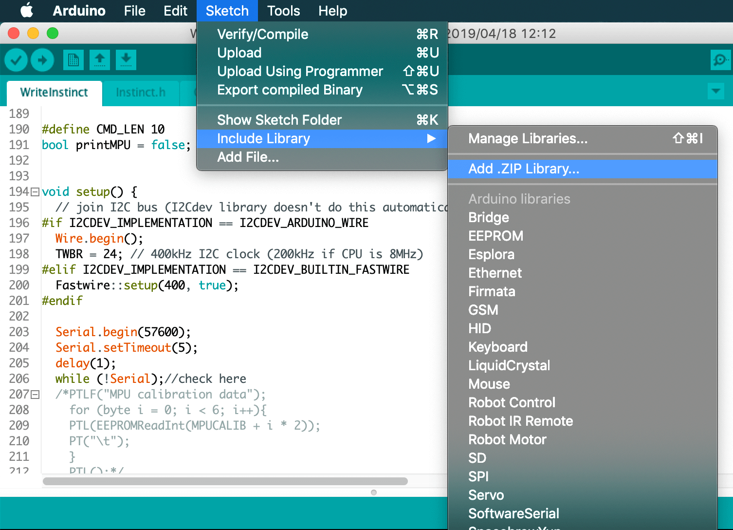Include the SPI library

(x=583, y=476)
